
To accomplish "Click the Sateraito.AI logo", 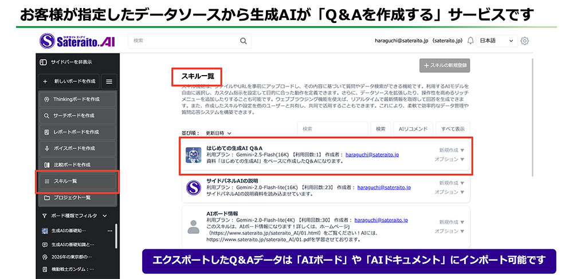I will coord(77,41).
